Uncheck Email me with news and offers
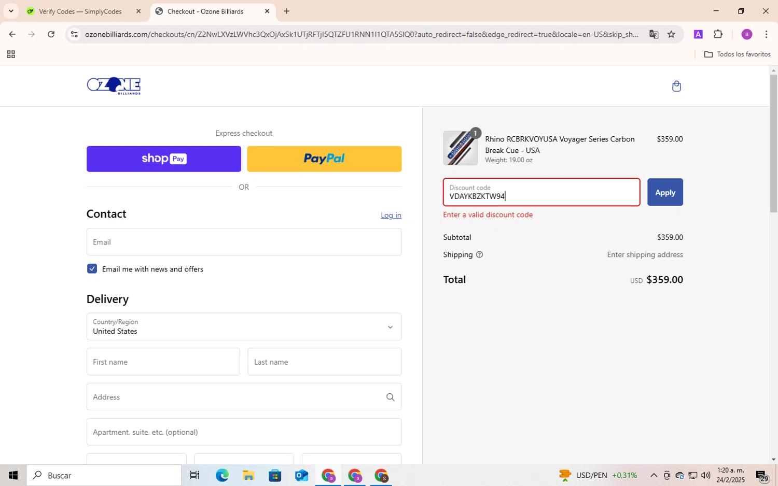This screenshot has height=486, width=778. click(x=92, y=268)
